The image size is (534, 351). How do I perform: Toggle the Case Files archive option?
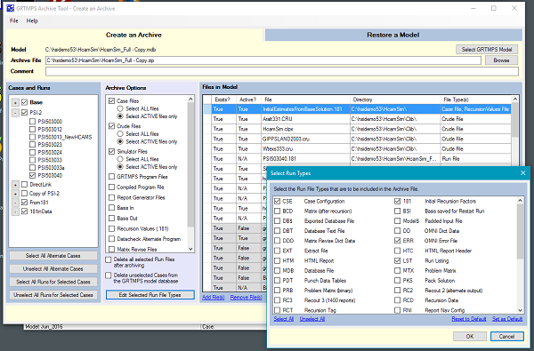[112, 100]
